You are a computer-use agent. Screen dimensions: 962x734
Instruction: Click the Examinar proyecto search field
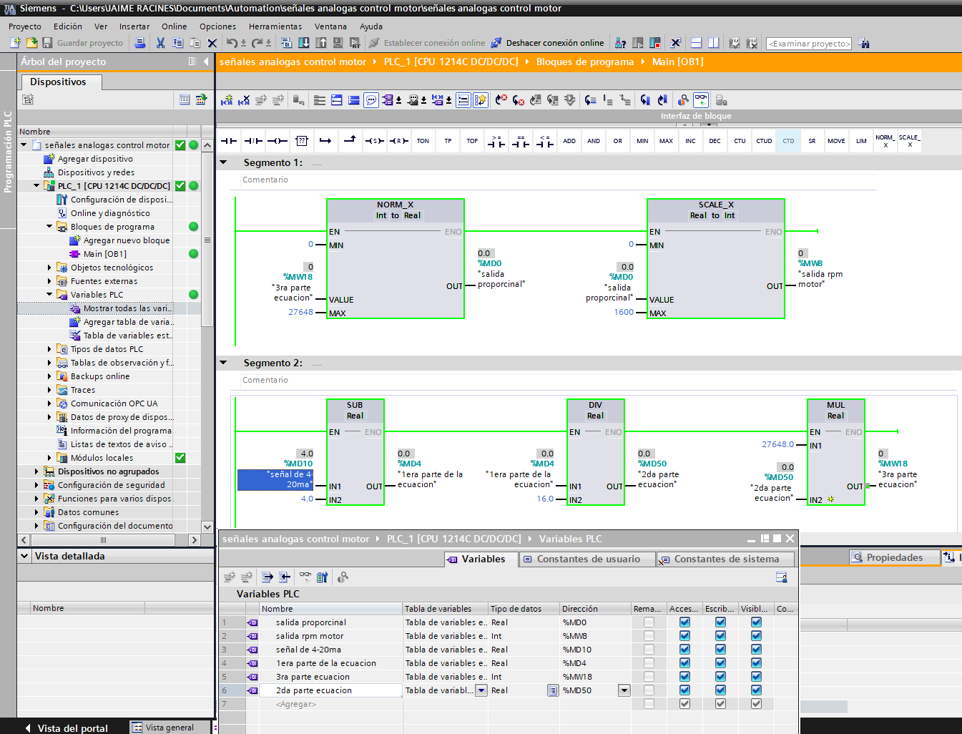pyautogui.click(x=809, y=44)
